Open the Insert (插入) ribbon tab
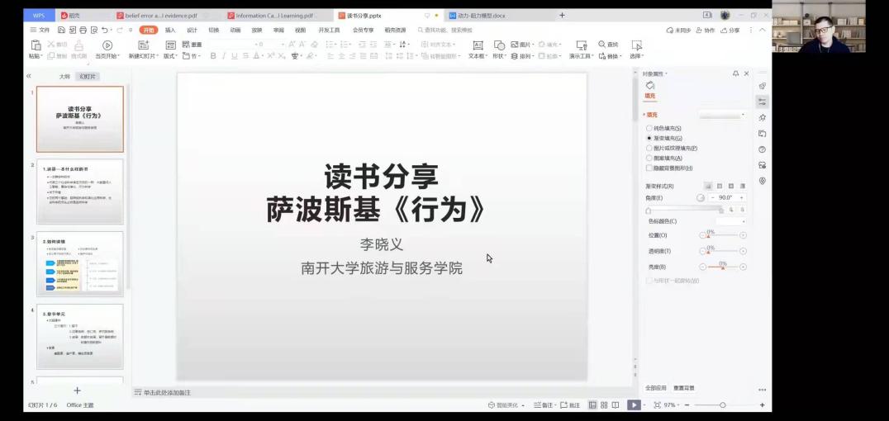Screen dimensions: 889x421 point(170,30)
